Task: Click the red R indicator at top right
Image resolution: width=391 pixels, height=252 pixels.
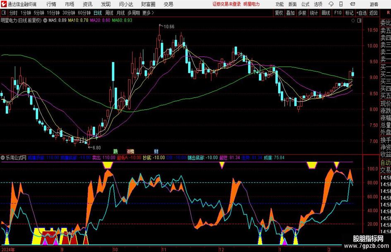Action: (x=388, y=12)
